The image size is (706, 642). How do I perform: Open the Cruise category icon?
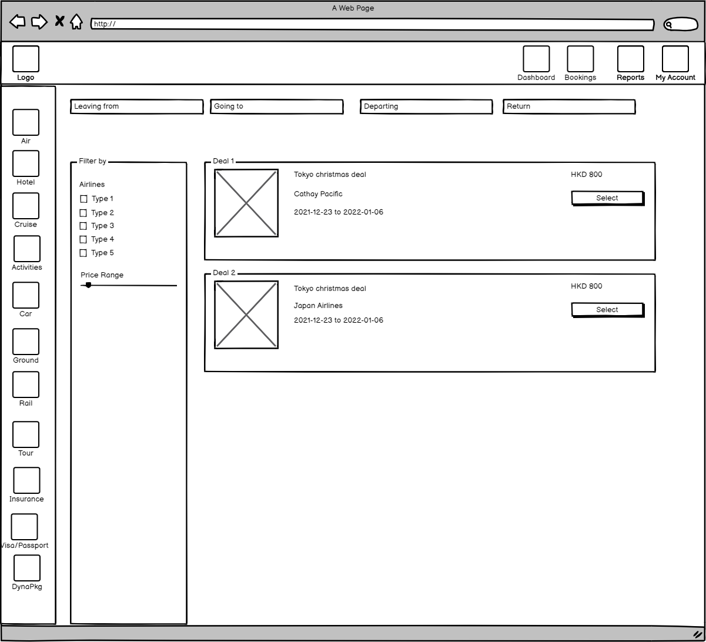coord(26,206)
